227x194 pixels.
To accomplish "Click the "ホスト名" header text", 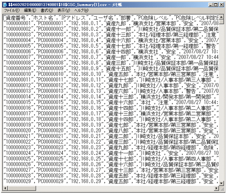I will [43, 18].
